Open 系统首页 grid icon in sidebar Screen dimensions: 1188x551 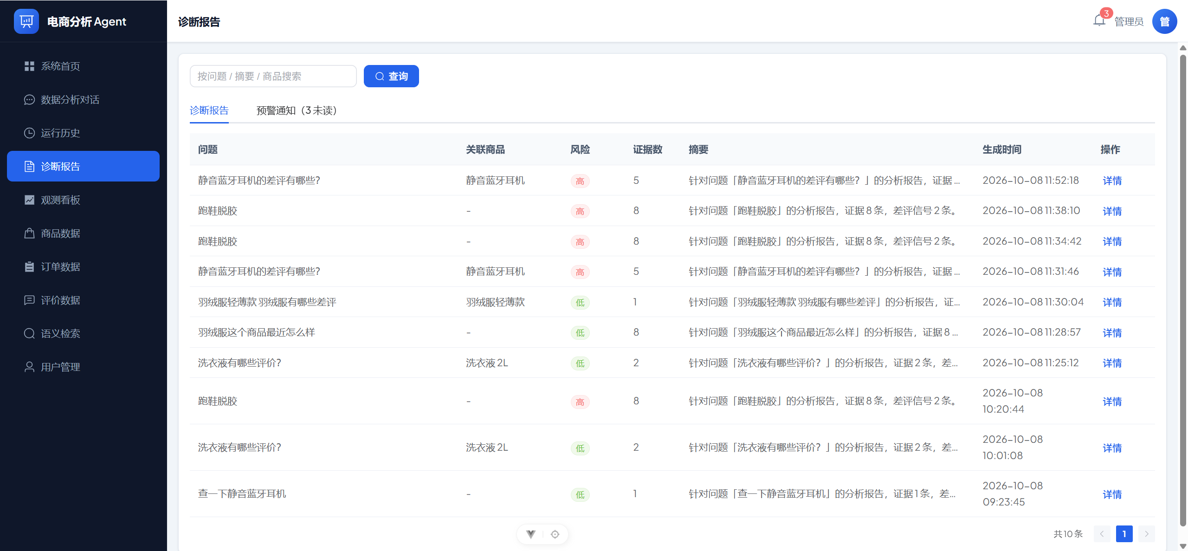pyautogui.click(x=29, y=66)
